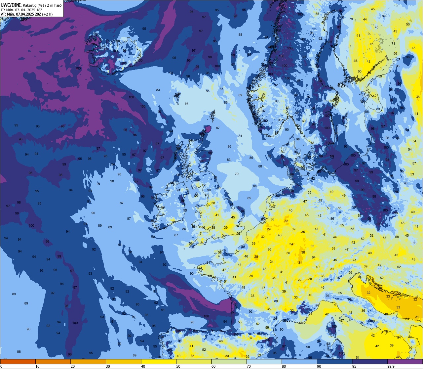Click the 70–80 lightest blue legend swatch
Viewport: 423px width, 369px height.
point(264,361)
